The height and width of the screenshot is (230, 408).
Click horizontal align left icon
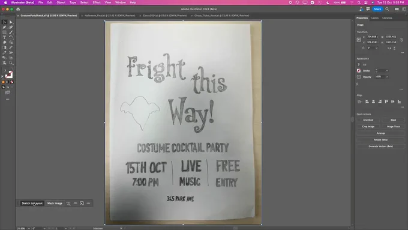click(x=367, y=101)
